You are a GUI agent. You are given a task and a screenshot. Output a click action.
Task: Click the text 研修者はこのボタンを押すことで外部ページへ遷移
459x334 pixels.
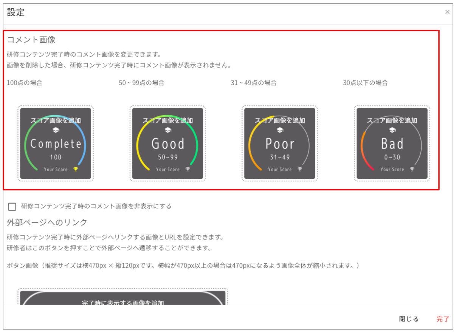coord(109,248)
